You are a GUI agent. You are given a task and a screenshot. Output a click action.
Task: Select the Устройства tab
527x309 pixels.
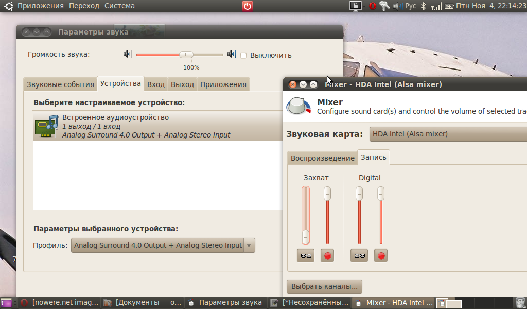(x=120, y=84)
